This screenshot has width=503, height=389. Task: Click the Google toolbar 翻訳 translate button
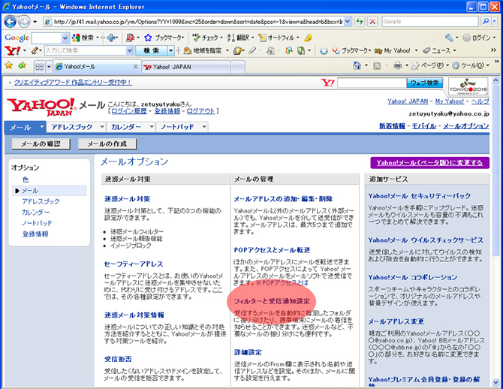click(x=238, y=38)
